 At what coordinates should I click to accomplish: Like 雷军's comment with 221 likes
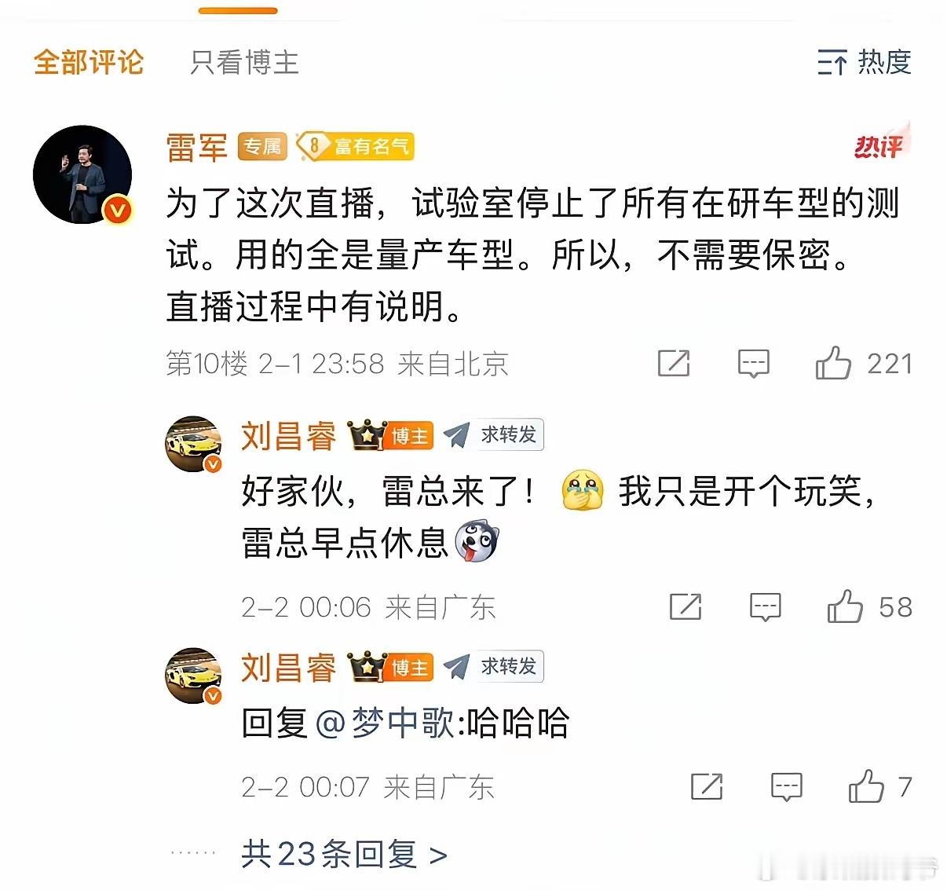click(863, 363)
